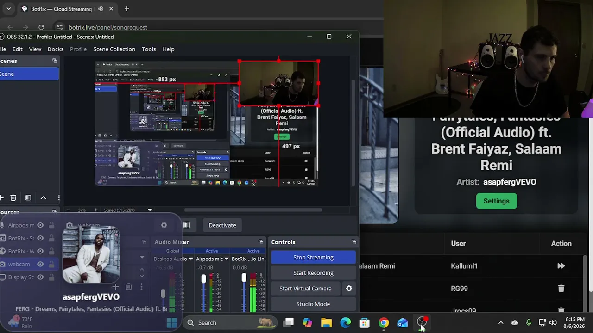Toggle visibility of the BotRix - W source
The height and width of the screenshot is (333, 593).
[x=40, y=251]
